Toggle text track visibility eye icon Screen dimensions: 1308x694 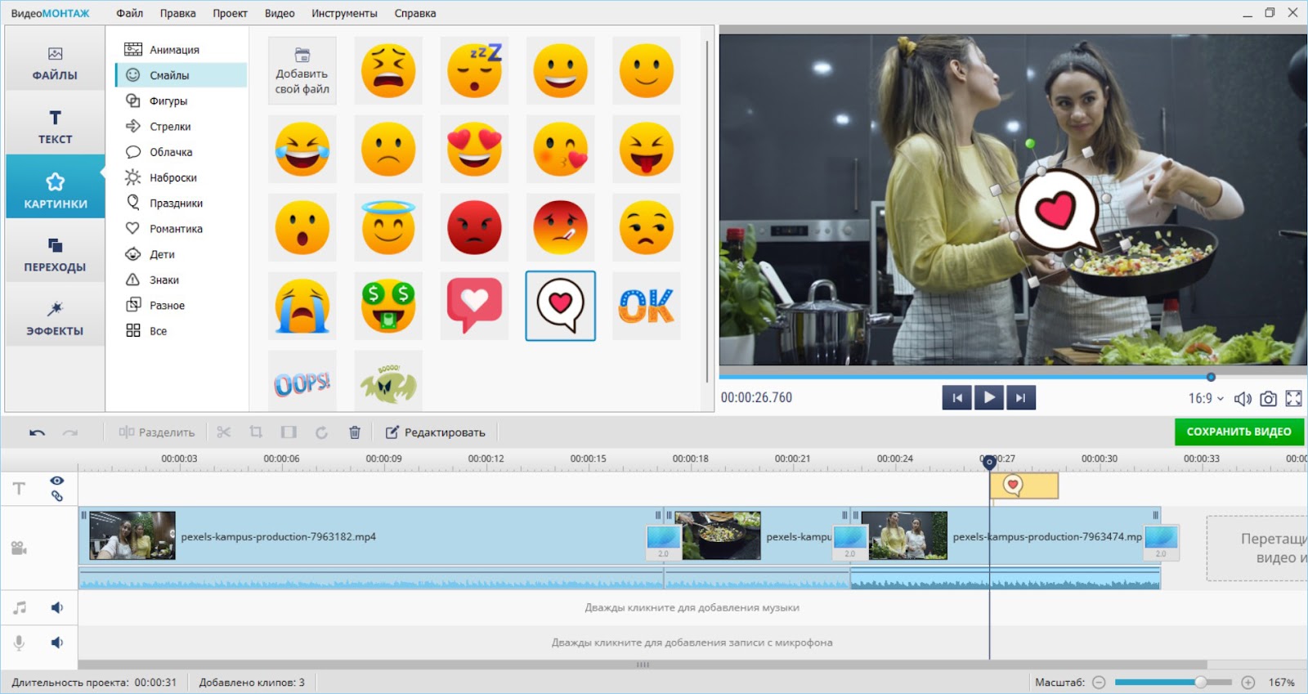coord(56,481)
